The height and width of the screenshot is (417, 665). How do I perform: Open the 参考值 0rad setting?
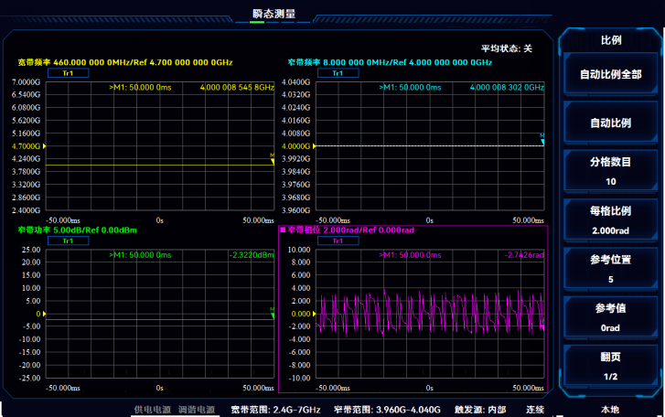coord(610,317)
